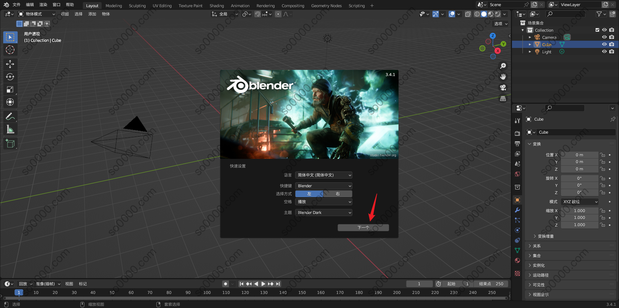Jump to timeline start frame
Image resolution: width=619 pixels, height=308 pixels.
pos(241,284)
